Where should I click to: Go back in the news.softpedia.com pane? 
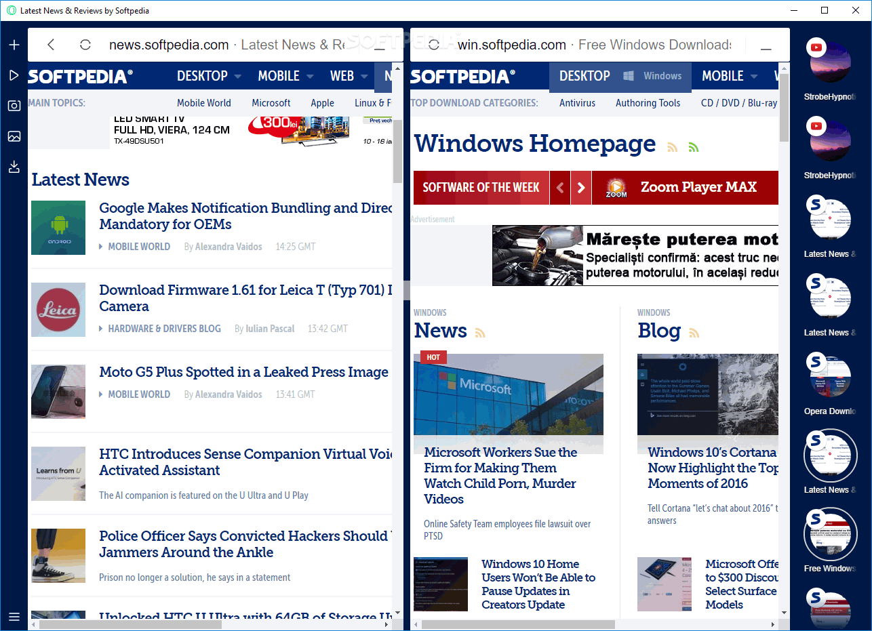[x=51, y=45]
